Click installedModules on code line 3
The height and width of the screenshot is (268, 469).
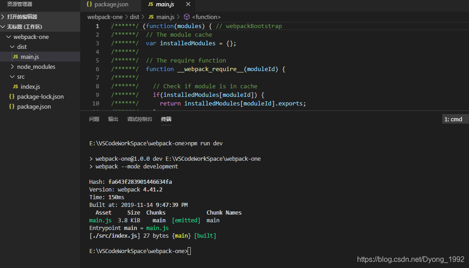click(188, 43)
